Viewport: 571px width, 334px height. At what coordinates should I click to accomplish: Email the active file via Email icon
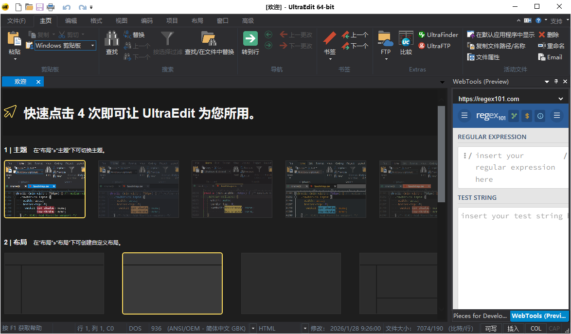(550, 57)
